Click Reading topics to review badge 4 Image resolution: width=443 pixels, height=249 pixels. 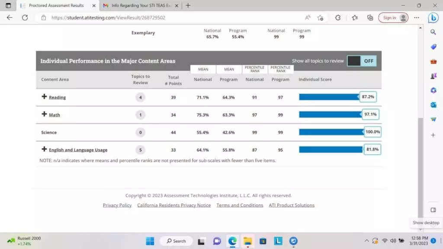pos(141,97)
